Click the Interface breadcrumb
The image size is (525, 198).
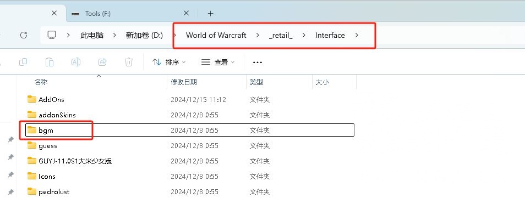[x=330, y=35]
